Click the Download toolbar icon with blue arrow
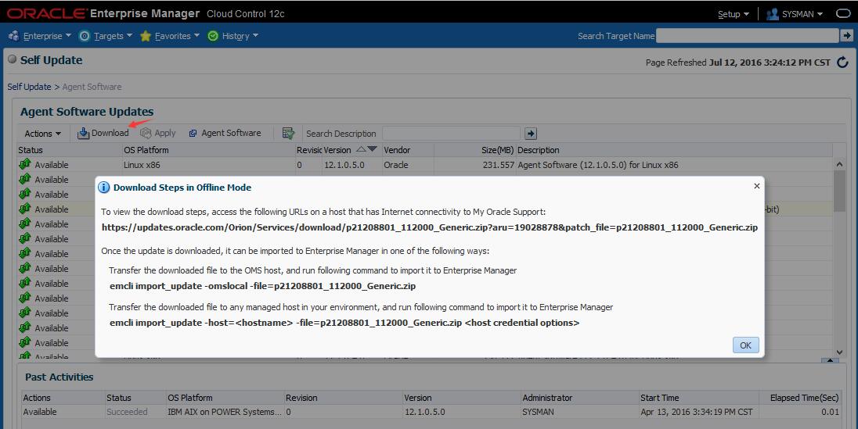The width and height of the screenshot is (858, 429). pyautogui.click(x=83, y=133)
